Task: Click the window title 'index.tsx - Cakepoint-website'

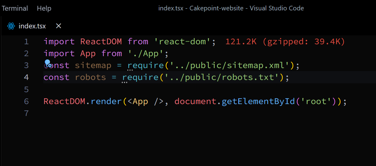Action: tap(201, 8)
